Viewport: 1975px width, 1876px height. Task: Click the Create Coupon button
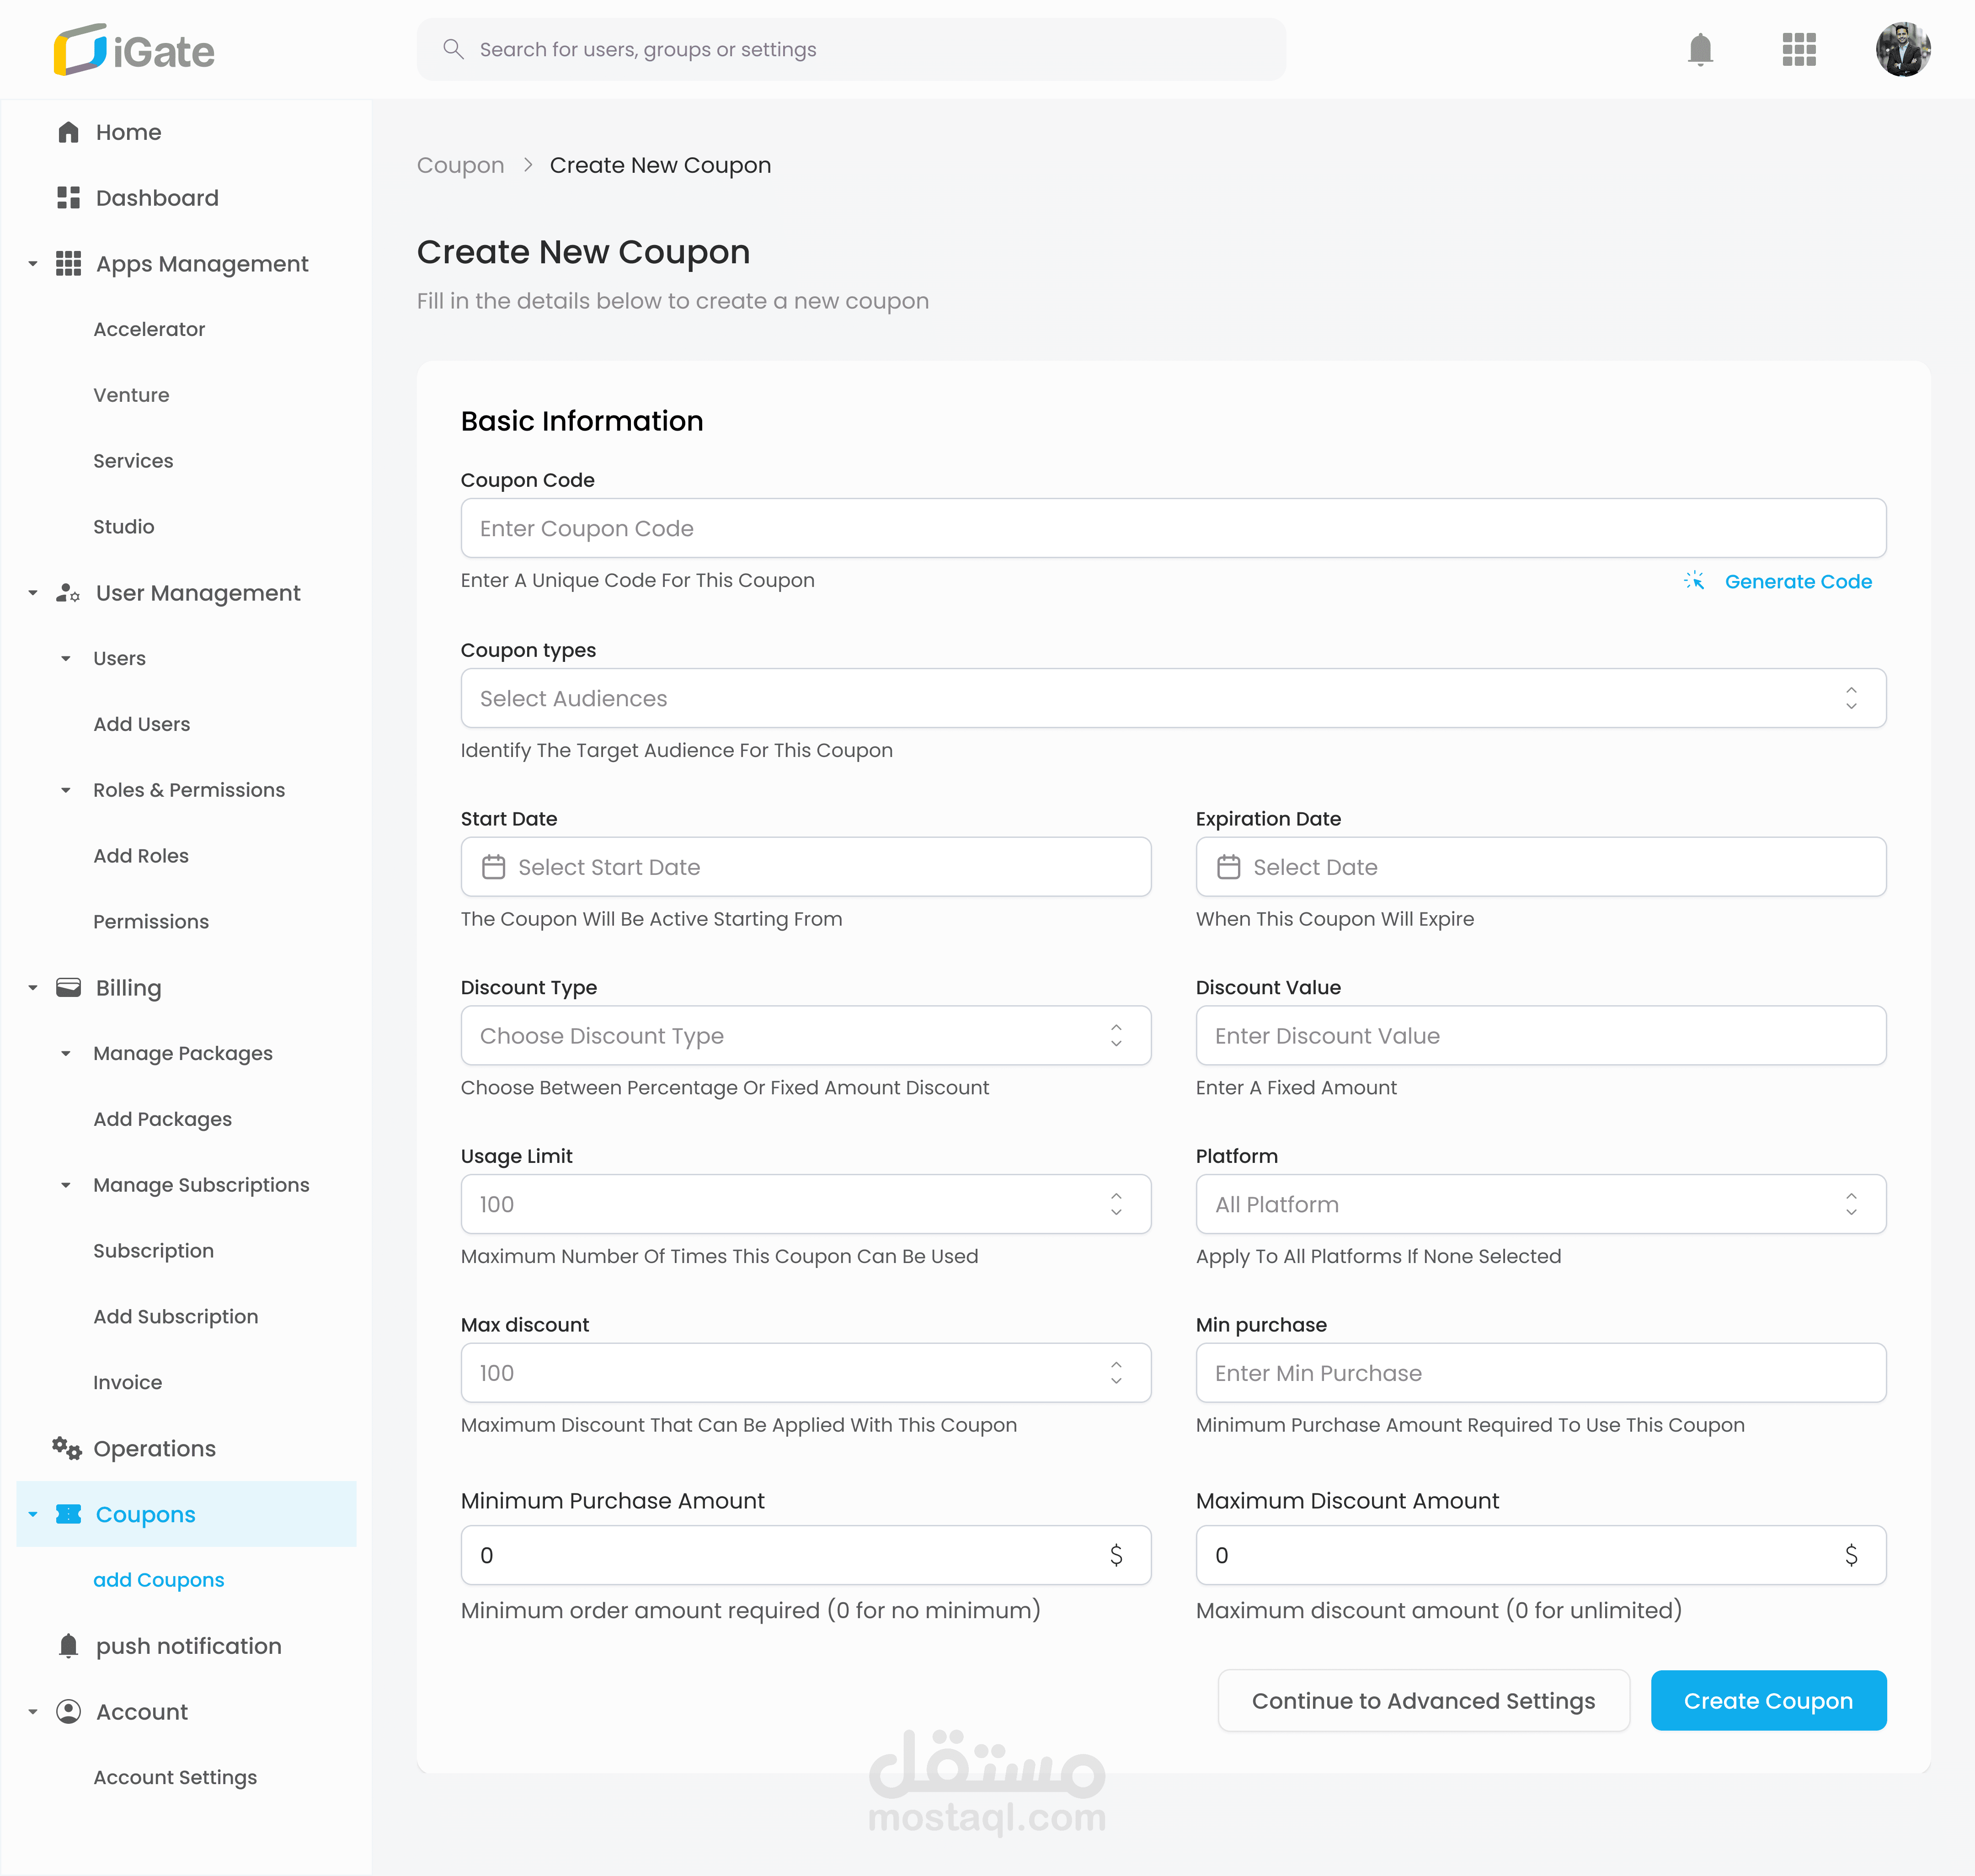(x=1767, y=1700)
